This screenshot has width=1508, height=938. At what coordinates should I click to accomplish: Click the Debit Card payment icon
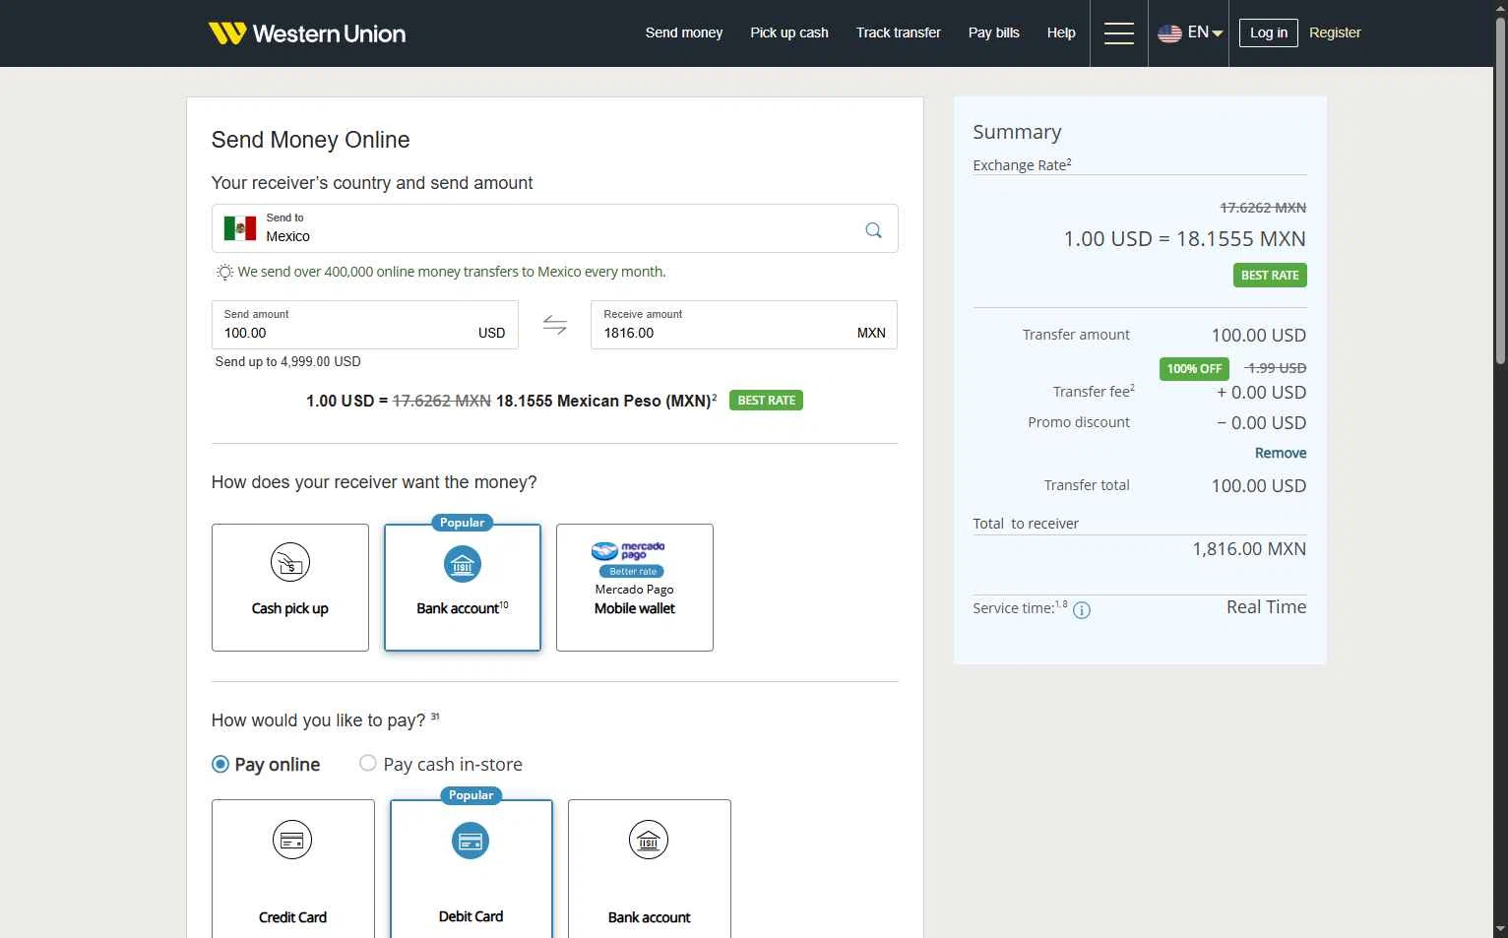click(471, 841)
